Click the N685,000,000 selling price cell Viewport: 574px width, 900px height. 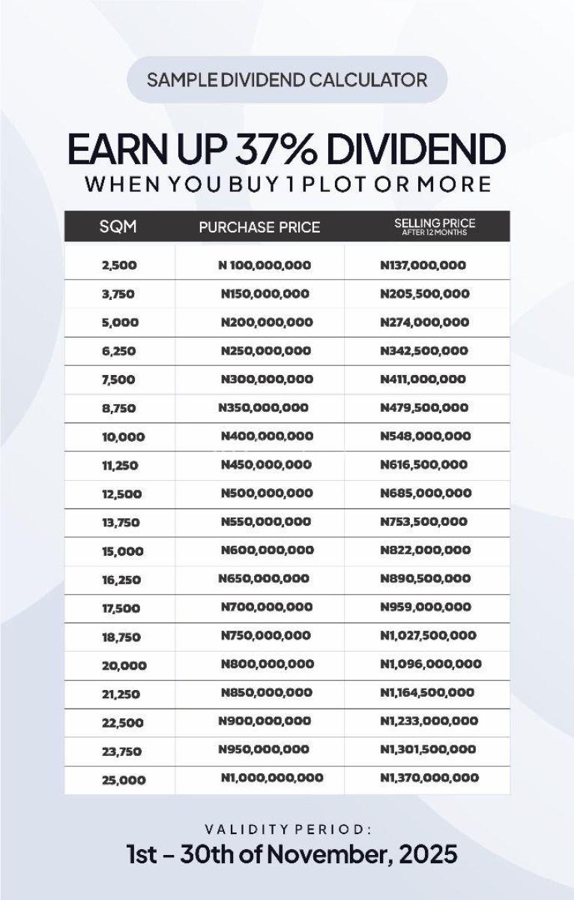tap(426, 493)
